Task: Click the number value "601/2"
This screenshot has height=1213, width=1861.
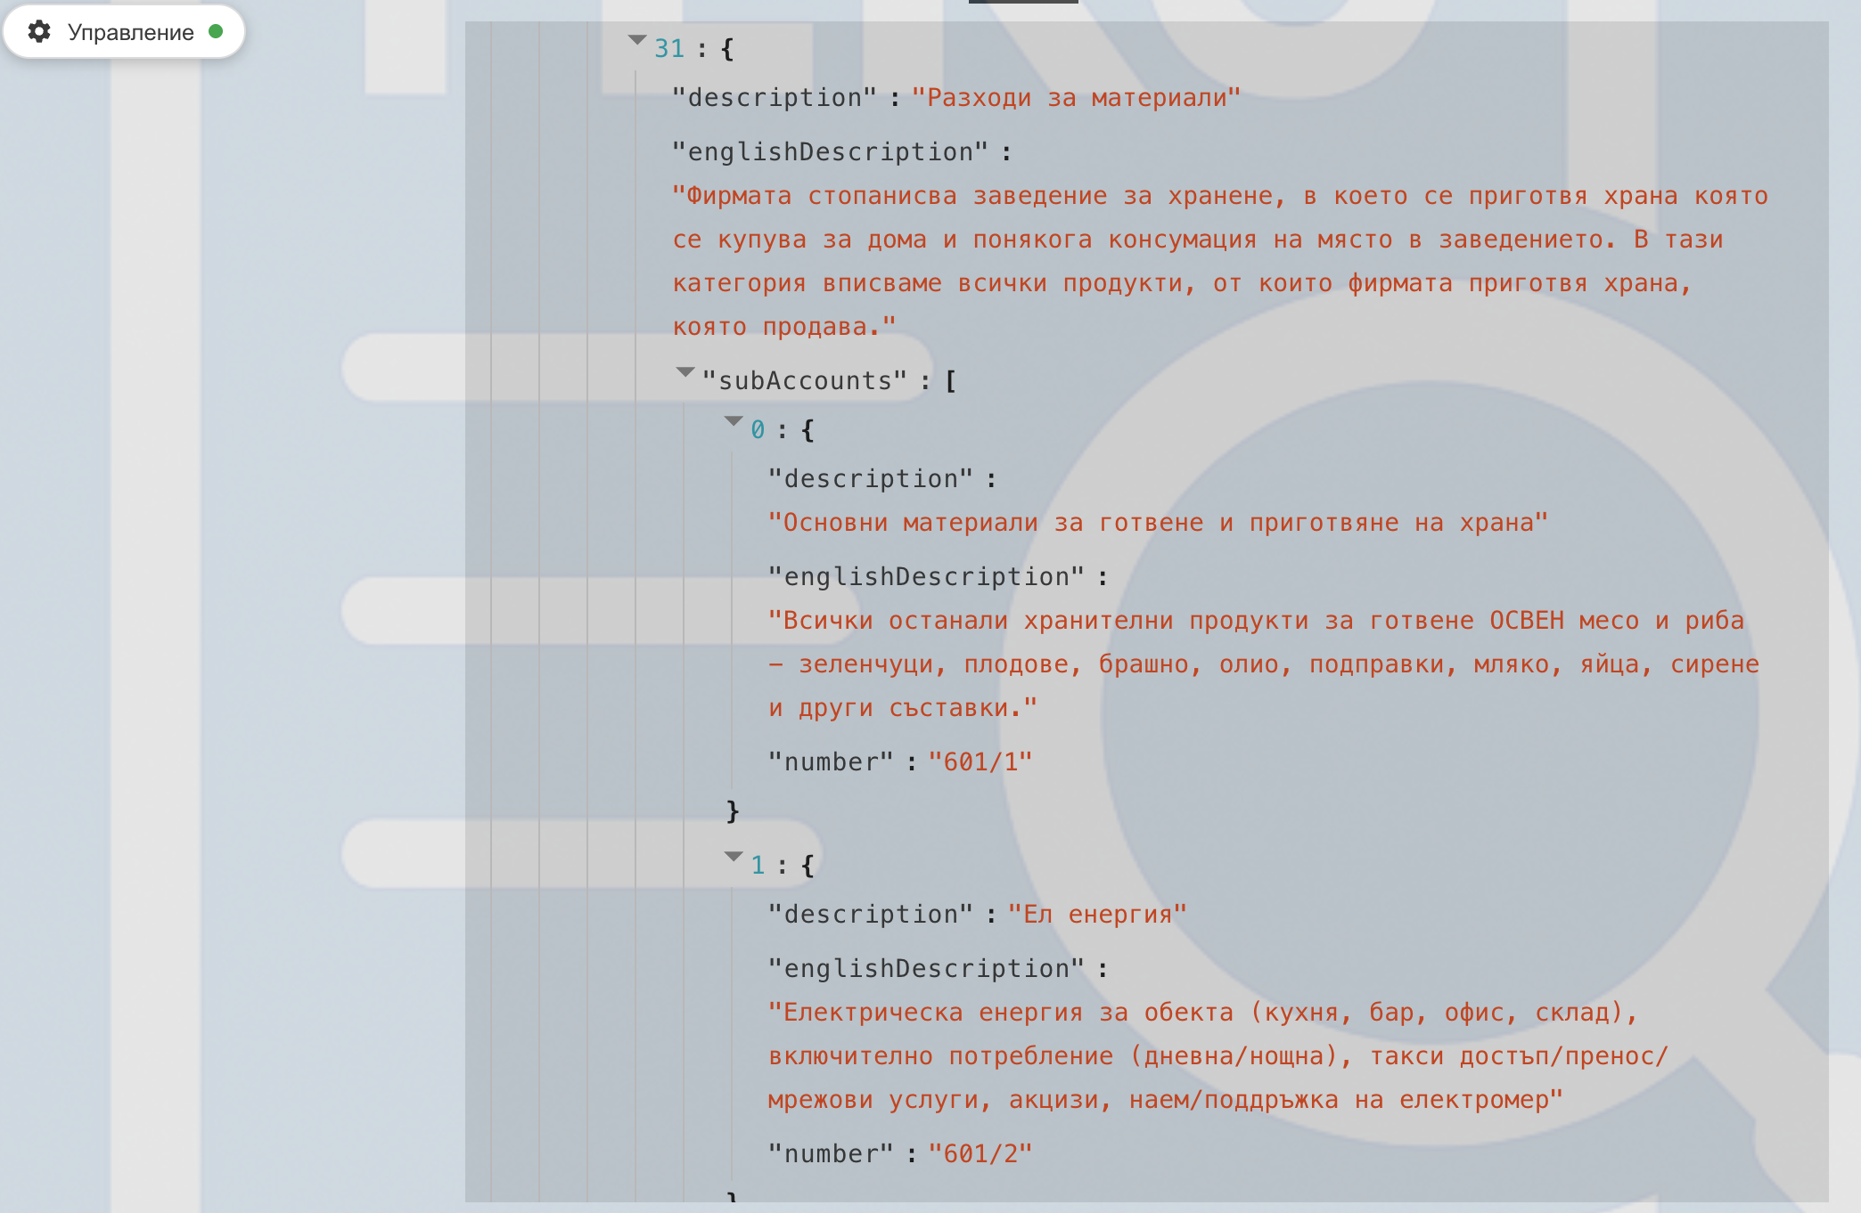Action: pos(980,1154)
